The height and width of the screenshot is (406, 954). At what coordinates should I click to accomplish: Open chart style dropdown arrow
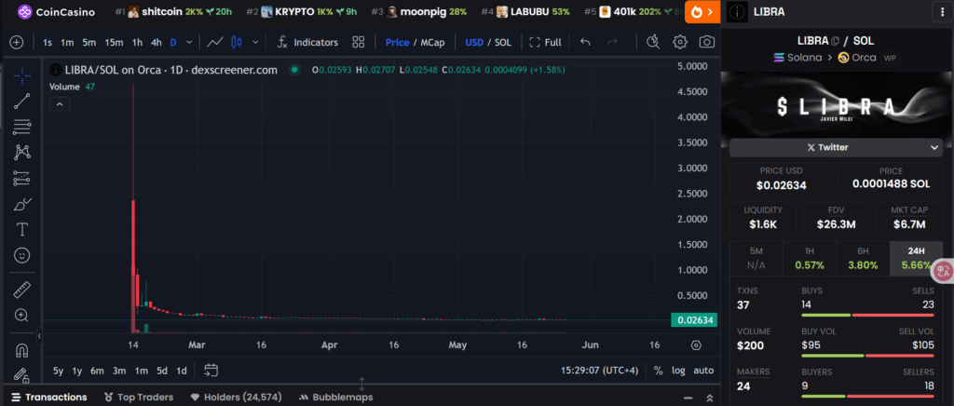tap(255, 43)
